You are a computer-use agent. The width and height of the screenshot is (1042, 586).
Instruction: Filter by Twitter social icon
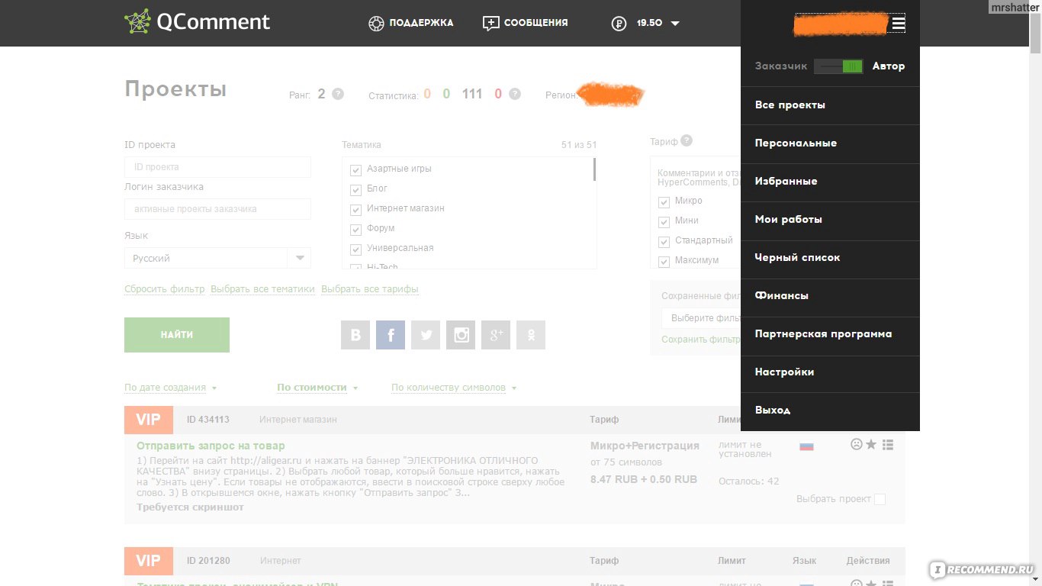(x=426, y=335)
